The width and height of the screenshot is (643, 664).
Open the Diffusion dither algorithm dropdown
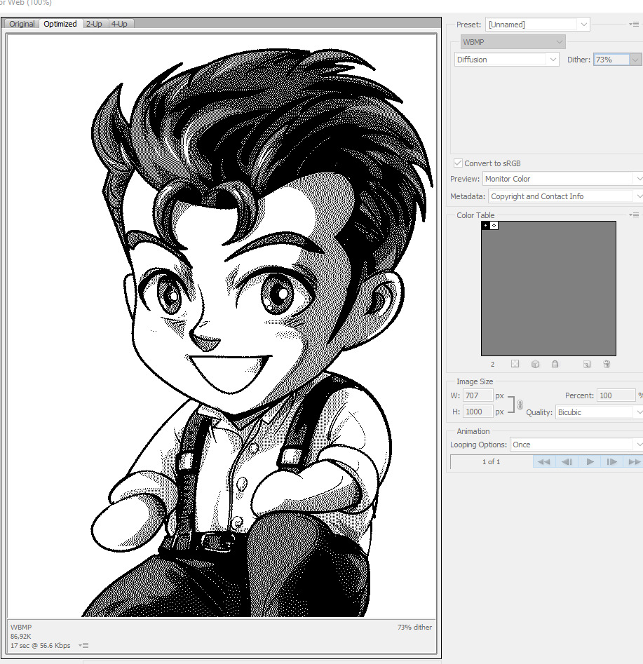(506, 60)
